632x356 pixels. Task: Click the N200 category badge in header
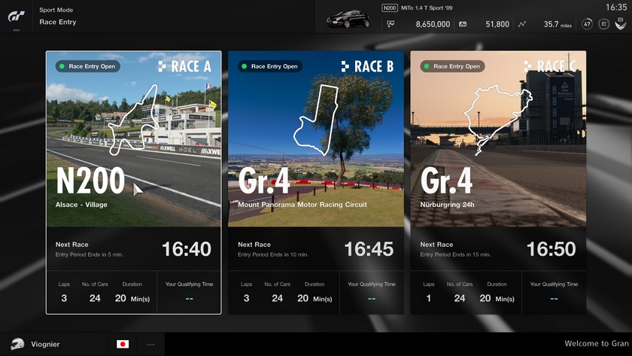coord(390,8)
